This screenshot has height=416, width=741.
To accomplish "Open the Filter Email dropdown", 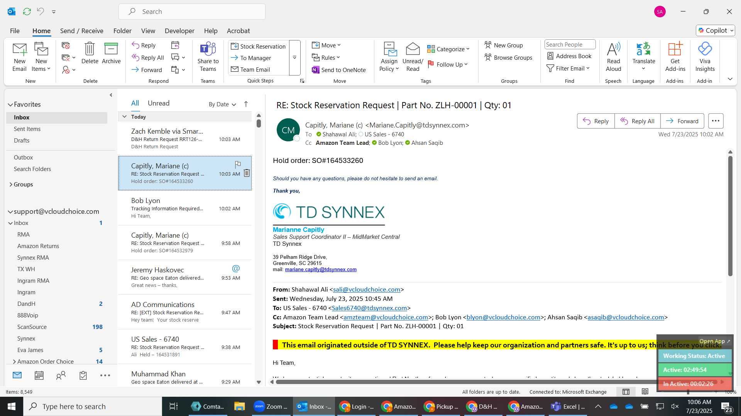I will (x=568, y=68).
